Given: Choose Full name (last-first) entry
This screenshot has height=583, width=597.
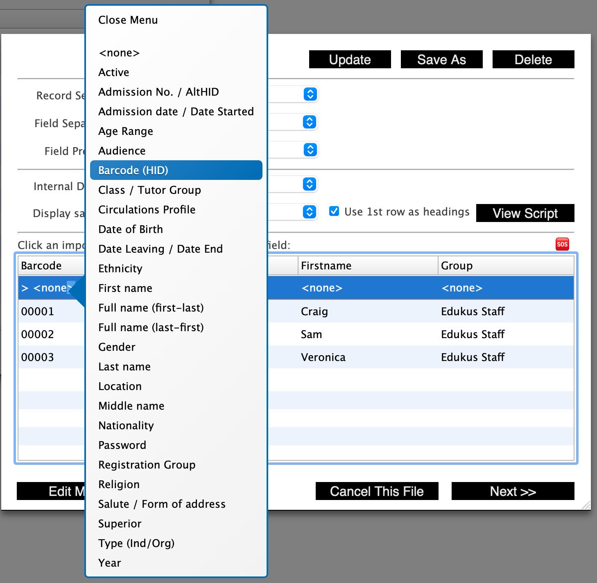Looking at the screenshot, I should point(176,327).
